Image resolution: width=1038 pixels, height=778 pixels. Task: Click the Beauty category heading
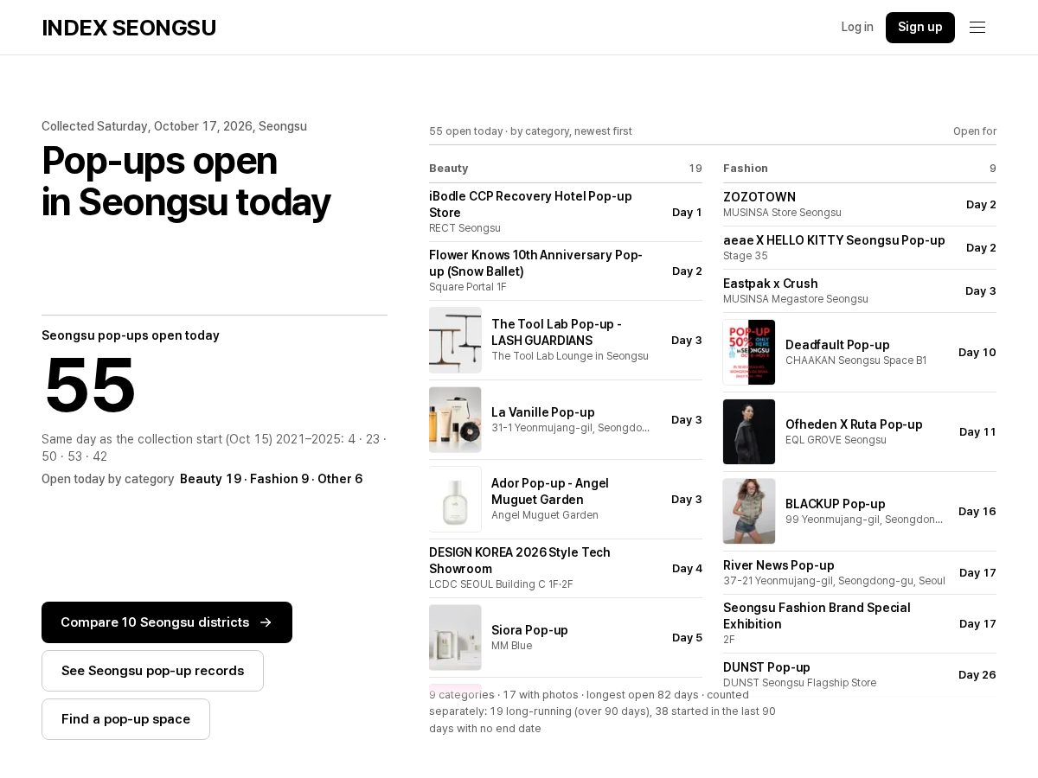448,169
